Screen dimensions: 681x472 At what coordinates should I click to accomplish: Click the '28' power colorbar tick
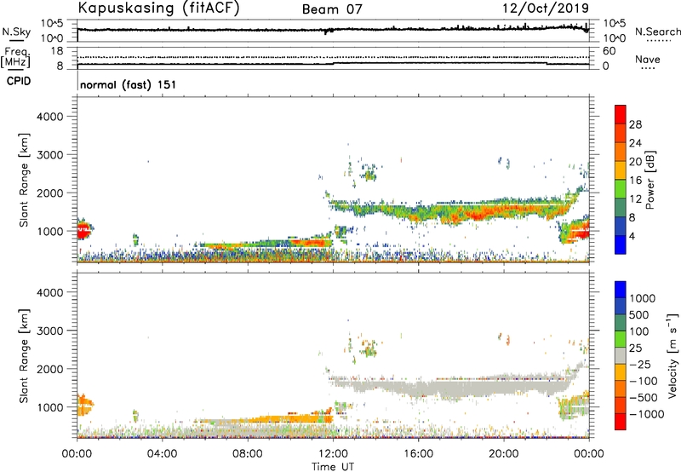(x=635, y=124)
